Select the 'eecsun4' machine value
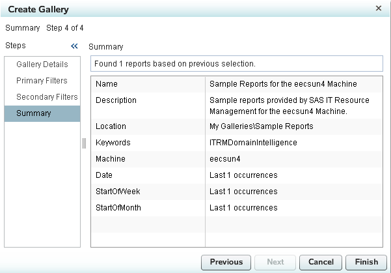 click(x=224, y=159)
